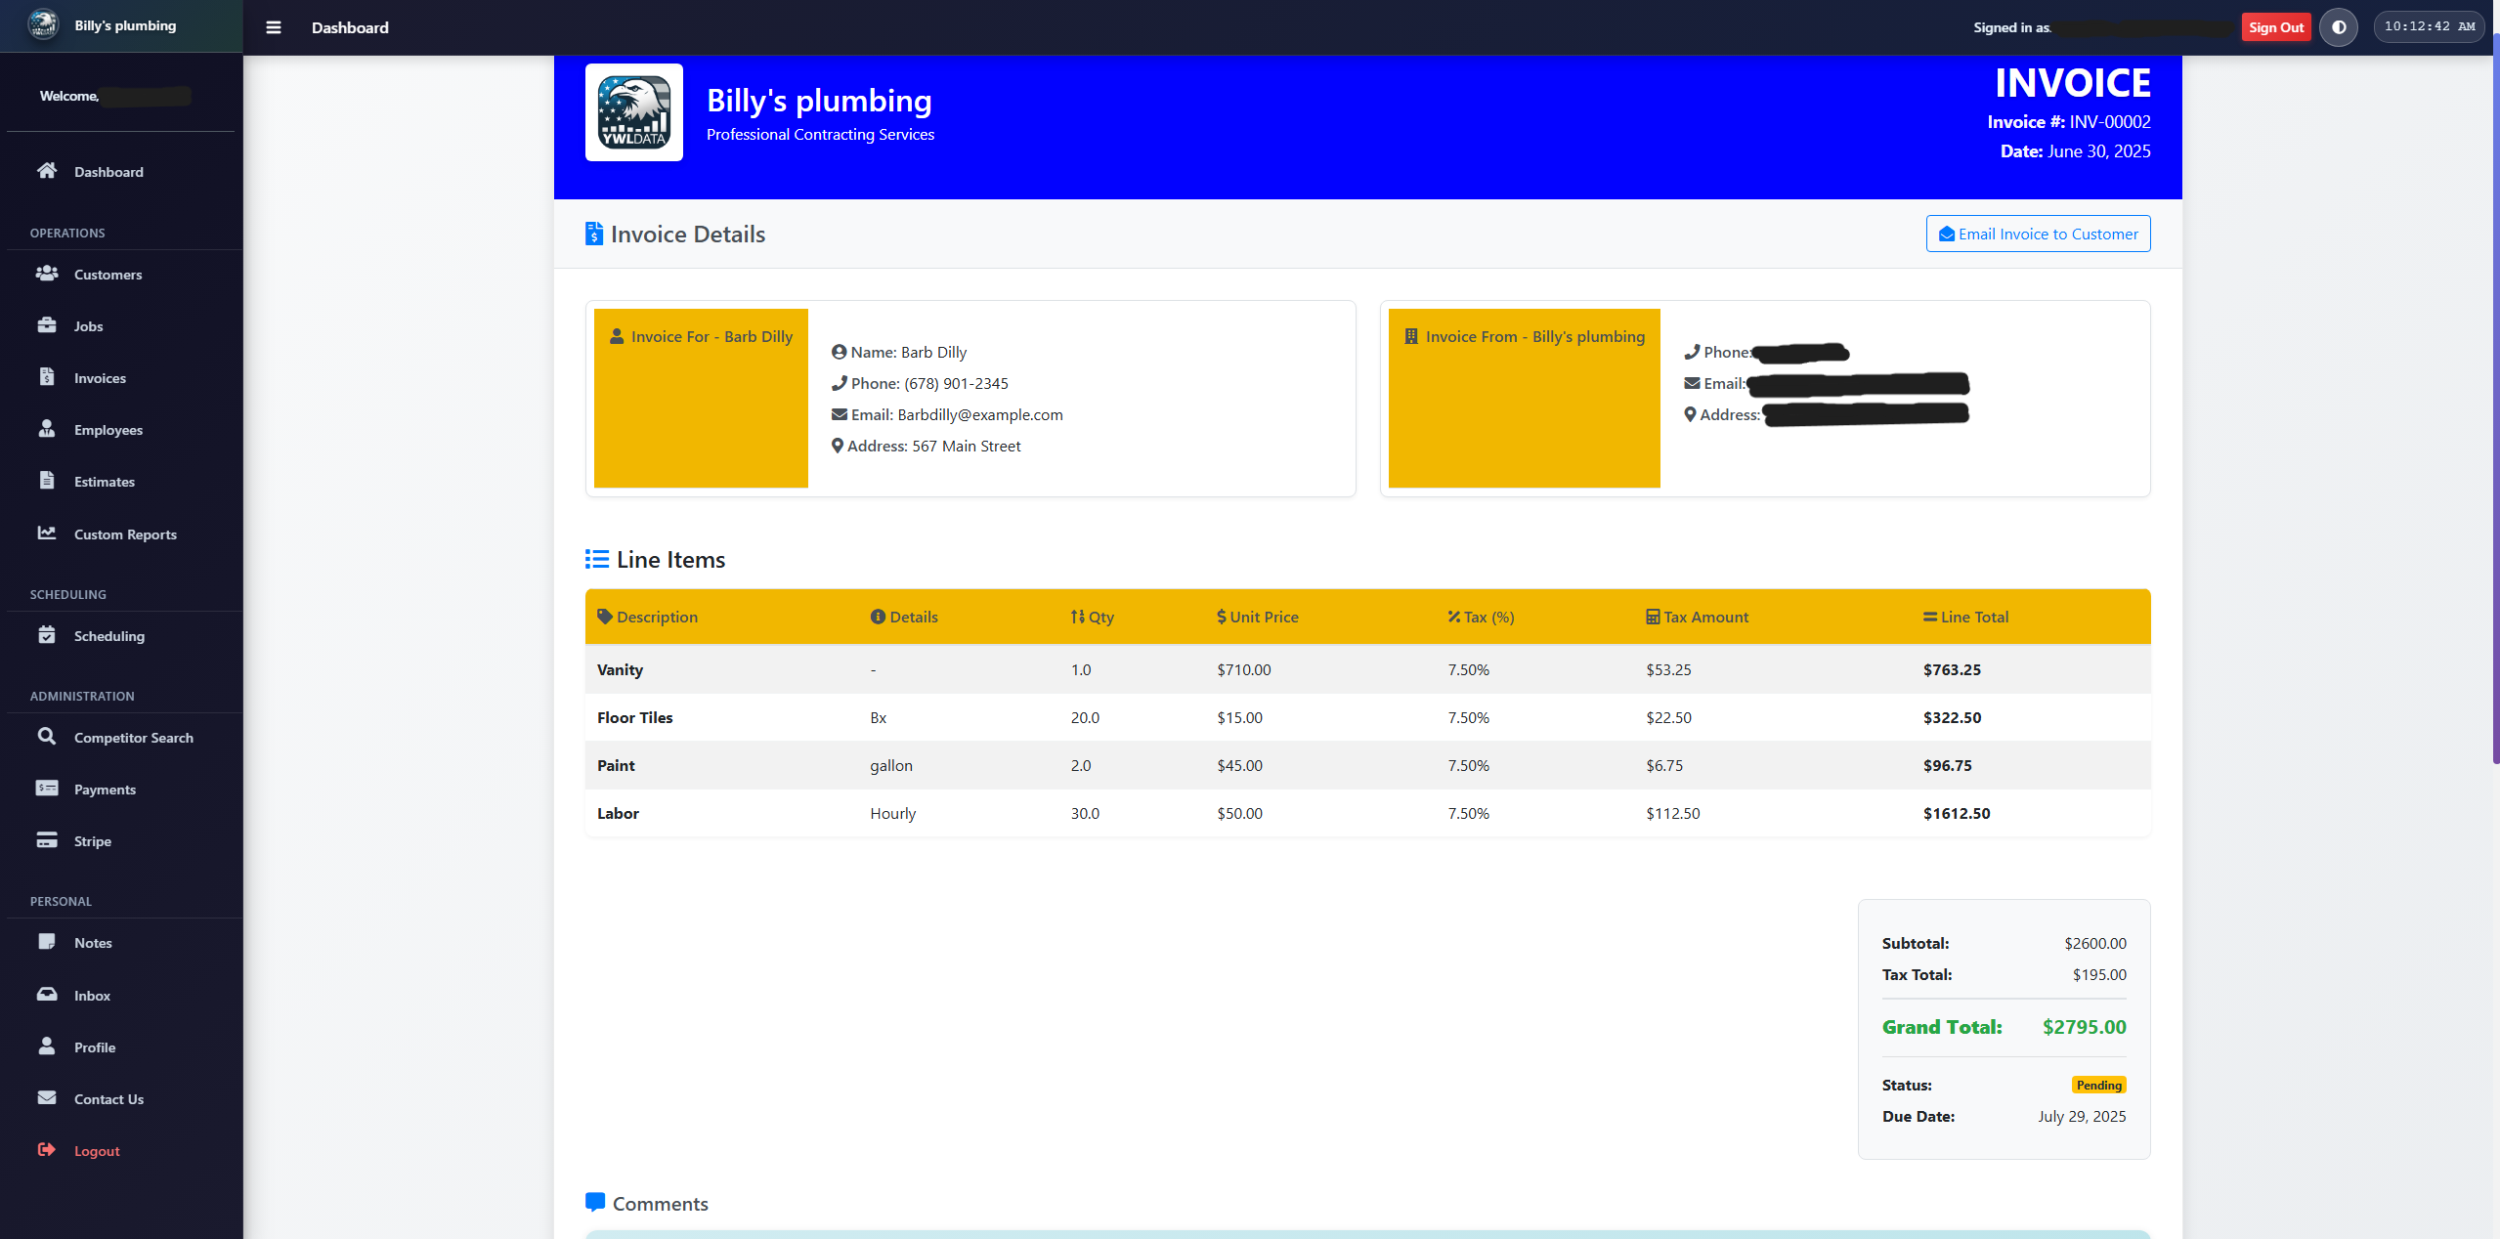Click the Contact Us envelope icon
This screenshot has height=1239, width=2500.
pos(47,1098)
